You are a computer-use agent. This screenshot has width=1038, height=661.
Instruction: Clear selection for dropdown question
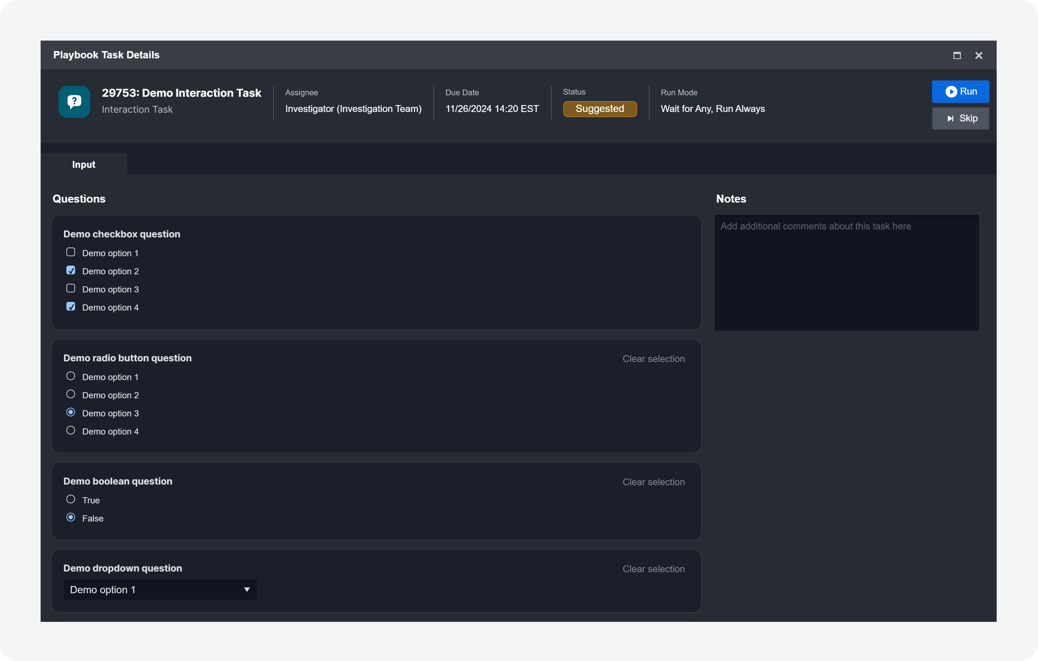[x=653, y=569]
